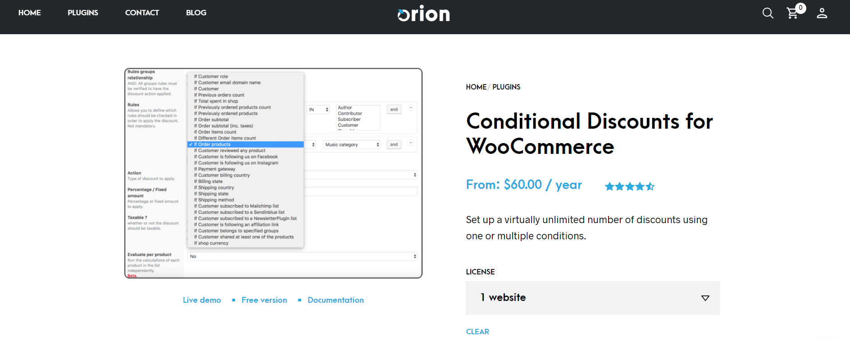Open the Free version link
850x341 pixels.
[264, 300]
